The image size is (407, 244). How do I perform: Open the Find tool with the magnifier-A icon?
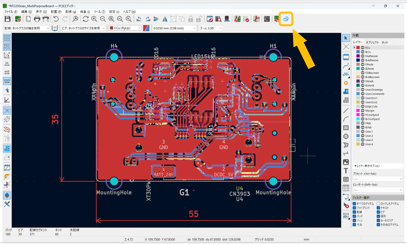[75, 19]
